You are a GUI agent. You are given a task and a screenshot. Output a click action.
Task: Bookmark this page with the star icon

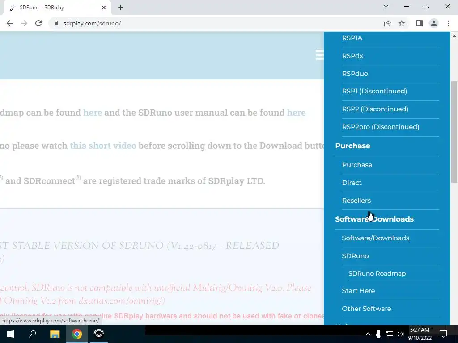[402, 23]
